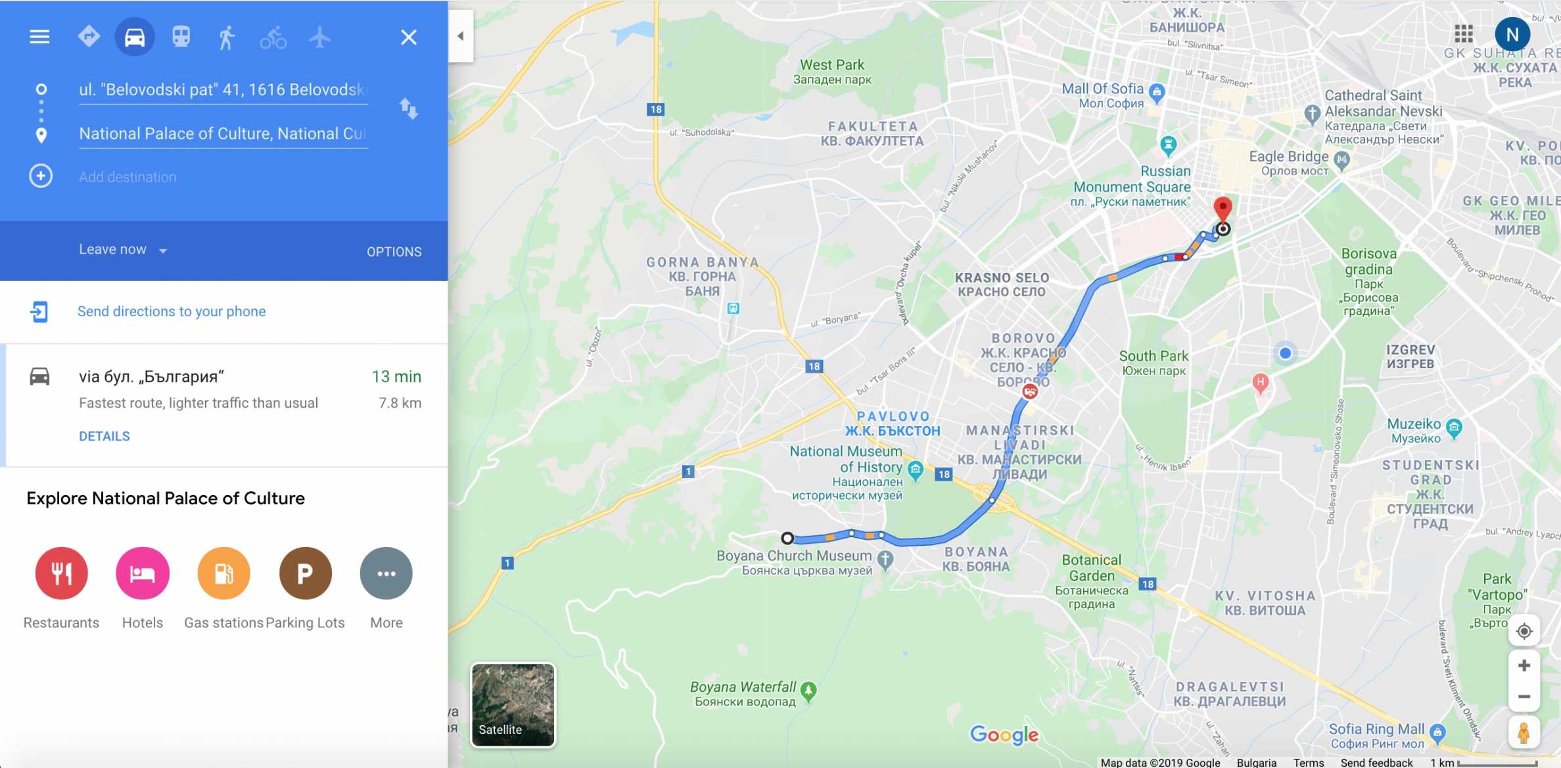Select best travel mode tab
This screenshot has width=1561, height=768.
89,36
